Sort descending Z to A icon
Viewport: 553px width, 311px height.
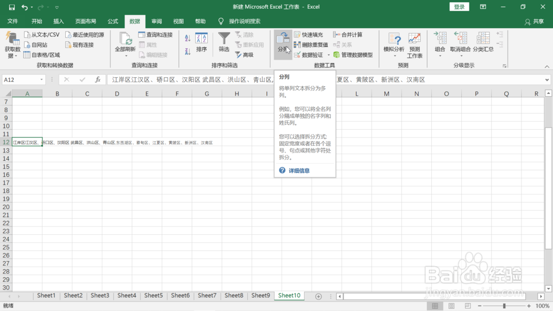click(x=187, y=51)
